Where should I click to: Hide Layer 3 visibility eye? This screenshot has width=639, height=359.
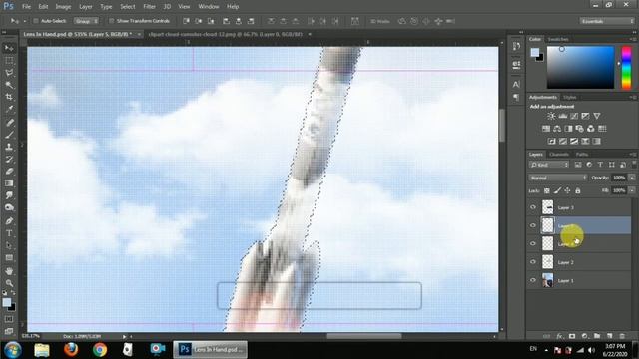(533, 207)
